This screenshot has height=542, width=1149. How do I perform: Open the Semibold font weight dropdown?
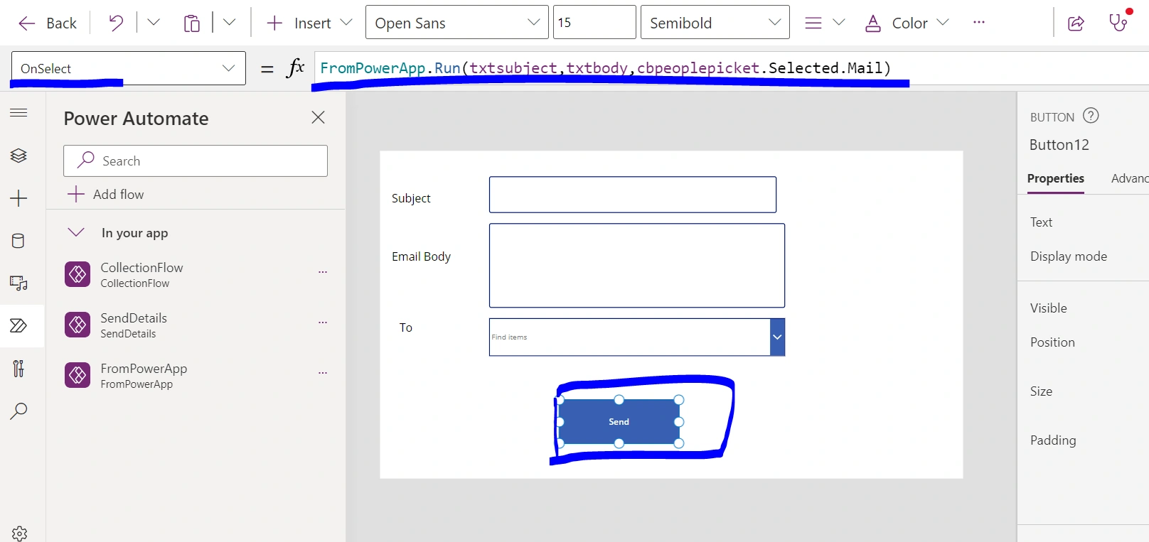point(715,22)
